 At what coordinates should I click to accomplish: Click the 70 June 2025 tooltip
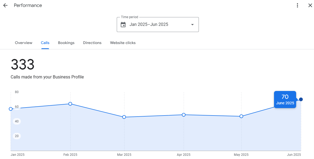pos(285,100)
